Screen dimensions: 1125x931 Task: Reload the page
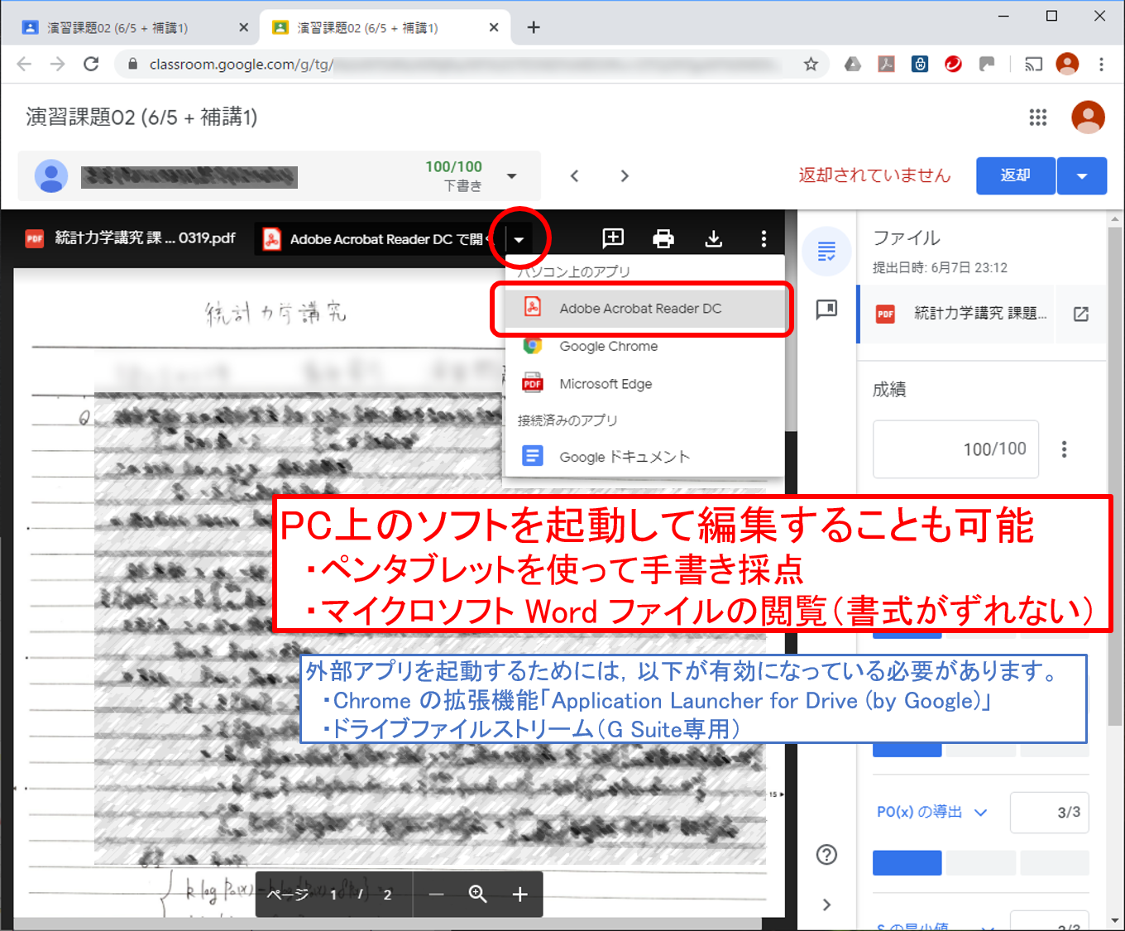(x=91, y=64)
